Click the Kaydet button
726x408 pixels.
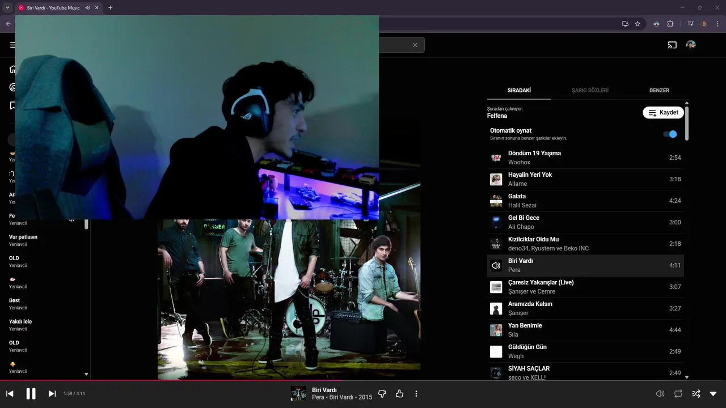click(x=663, y=112)
